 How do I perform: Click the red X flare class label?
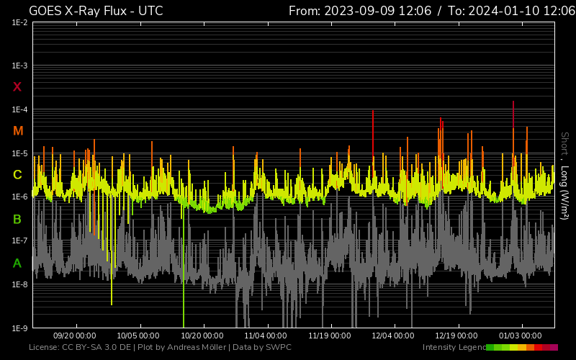pos(18,87)
